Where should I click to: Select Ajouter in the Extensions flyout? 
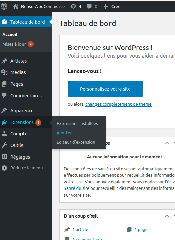click(x=64, y=133)
